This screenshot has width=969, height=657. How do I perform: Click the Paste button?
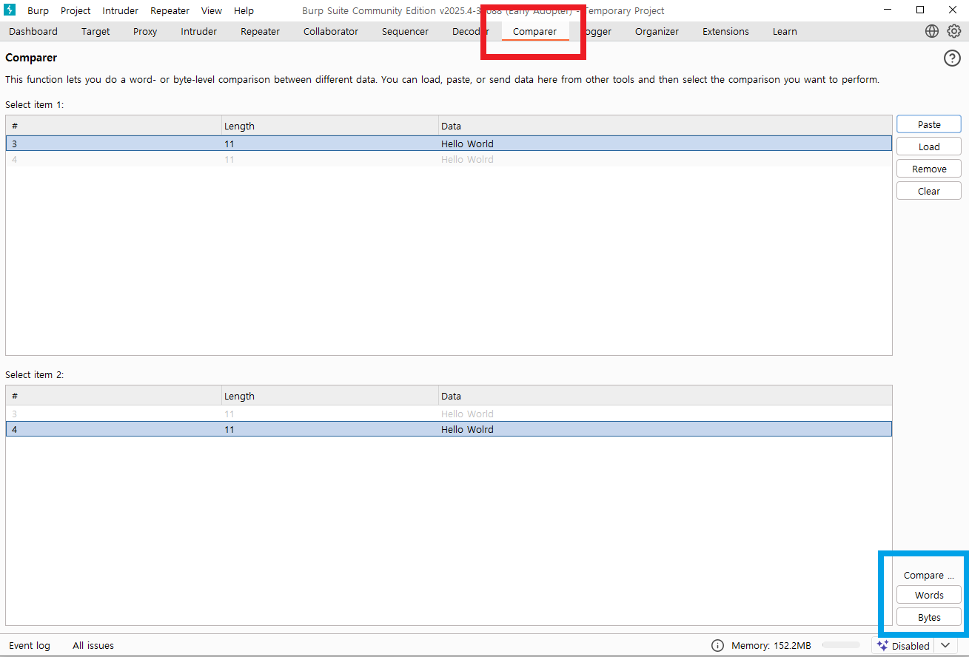pos(929,124)
